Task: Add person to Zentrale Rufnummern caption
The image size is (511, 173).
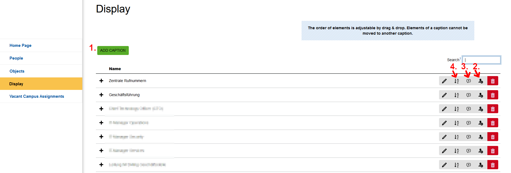Action: point(481,81)
